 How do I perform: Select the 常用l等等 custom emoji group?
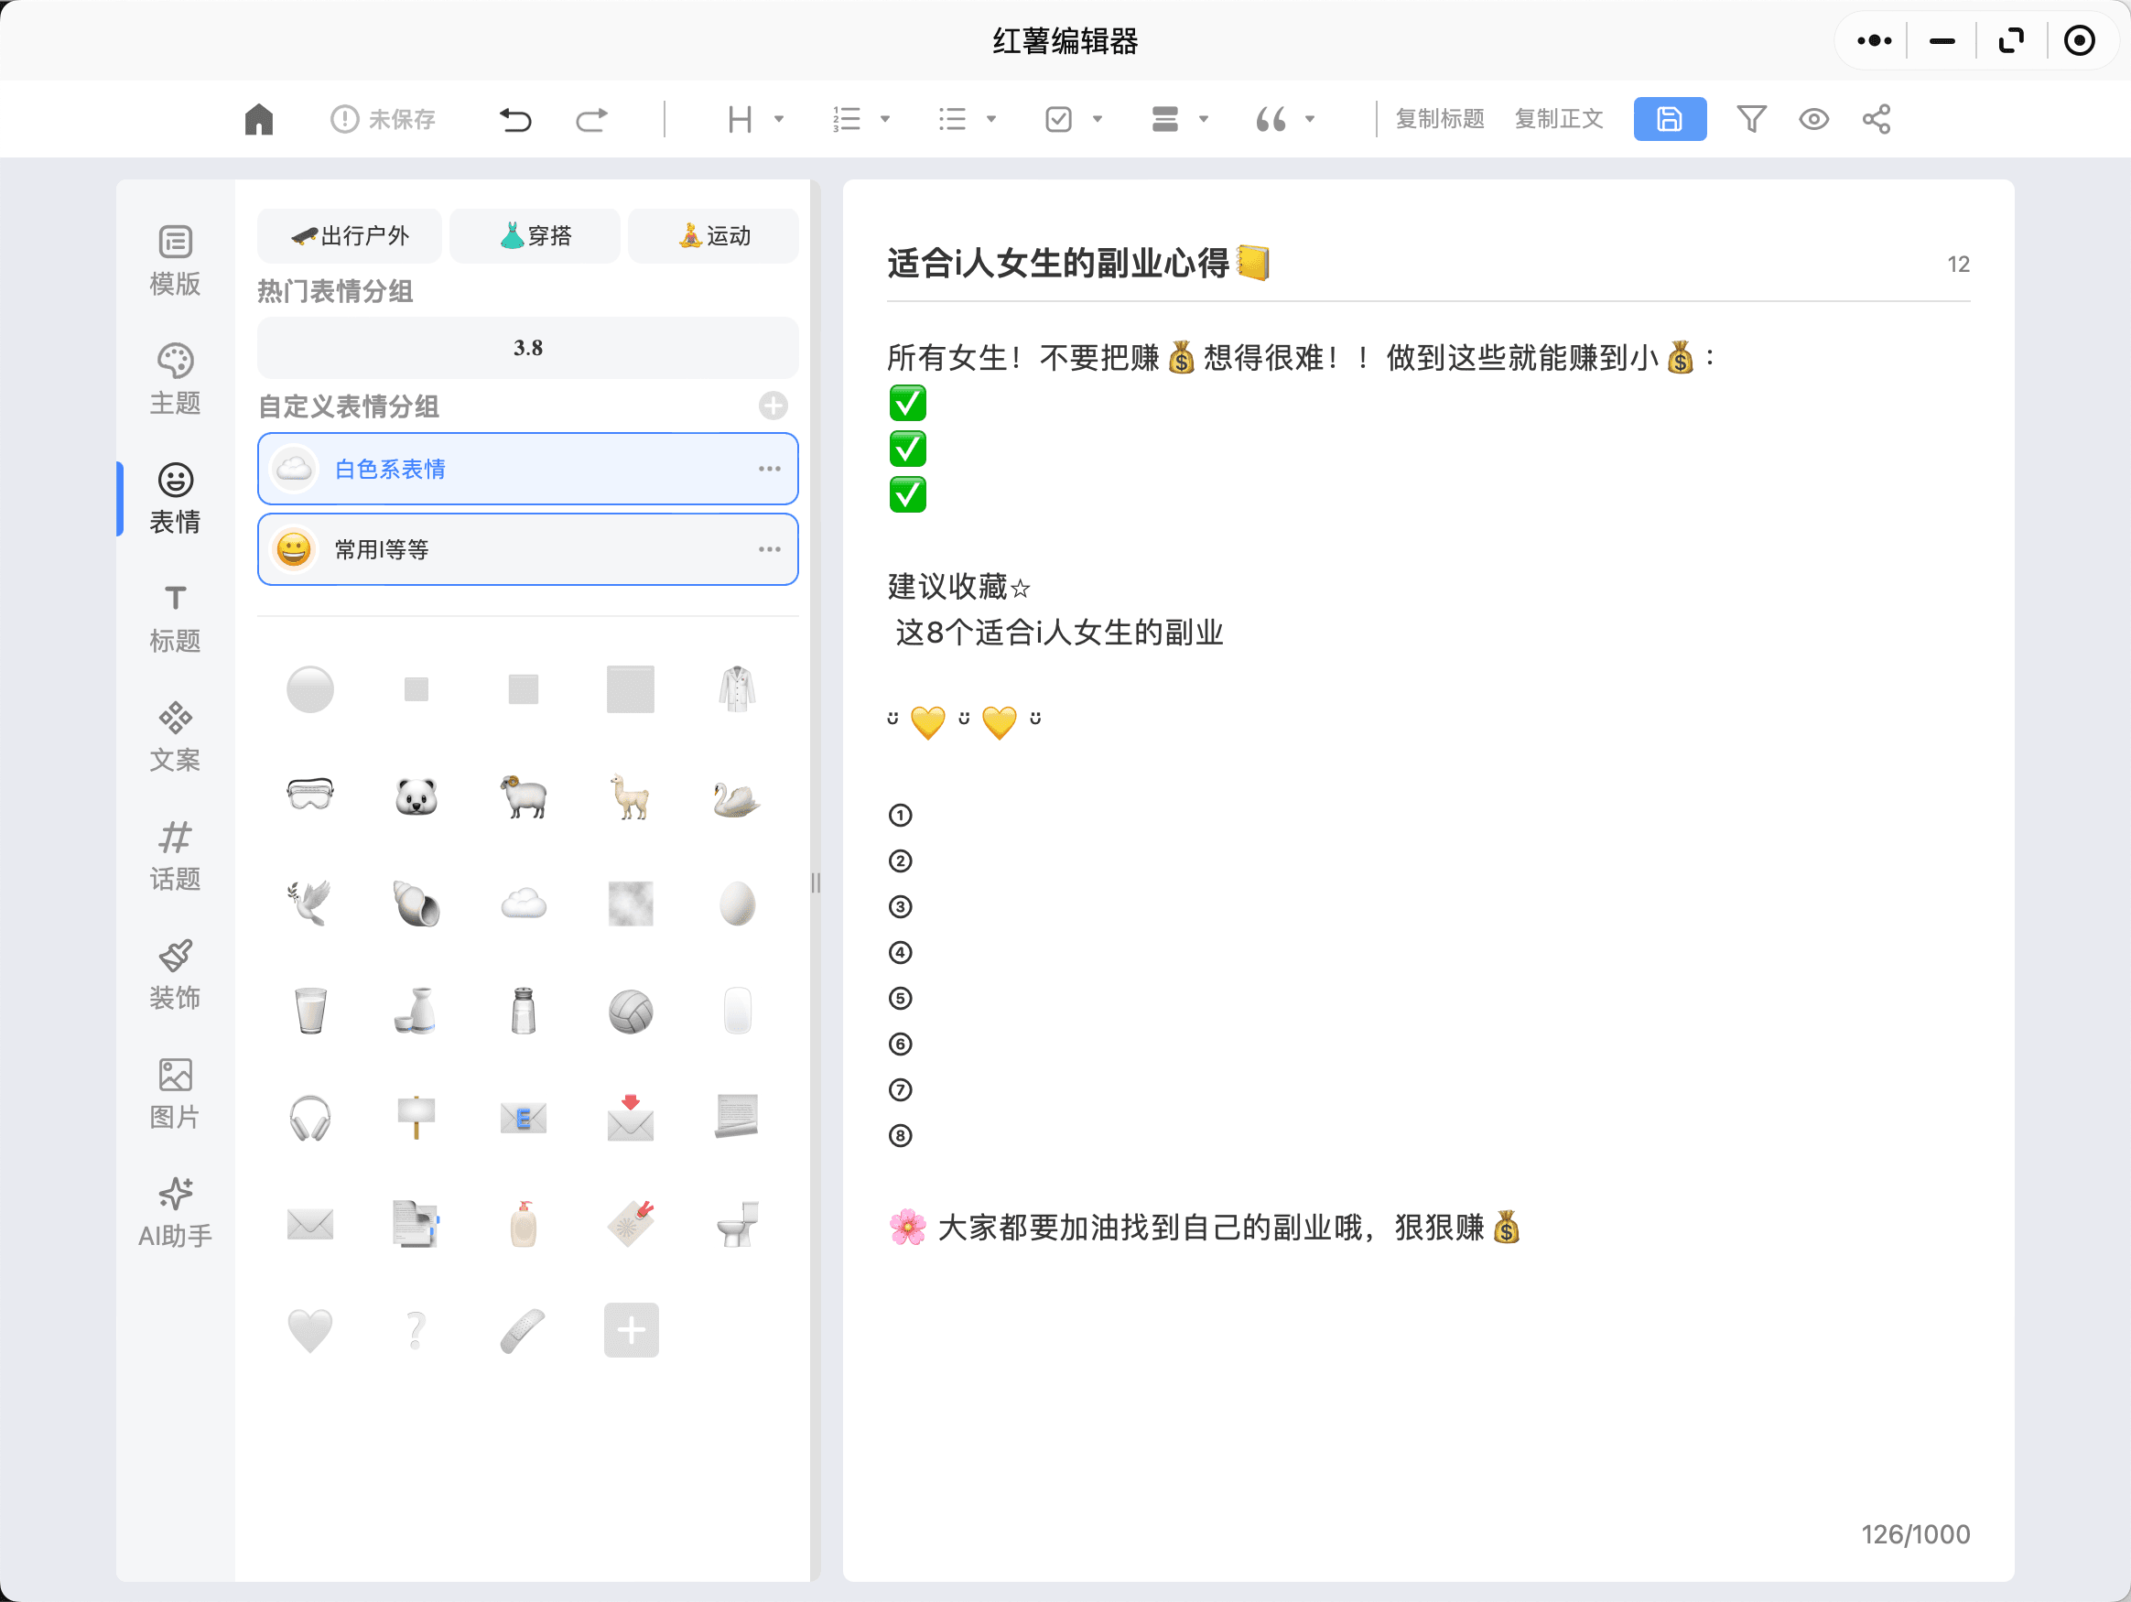click(x=527, y=549)
